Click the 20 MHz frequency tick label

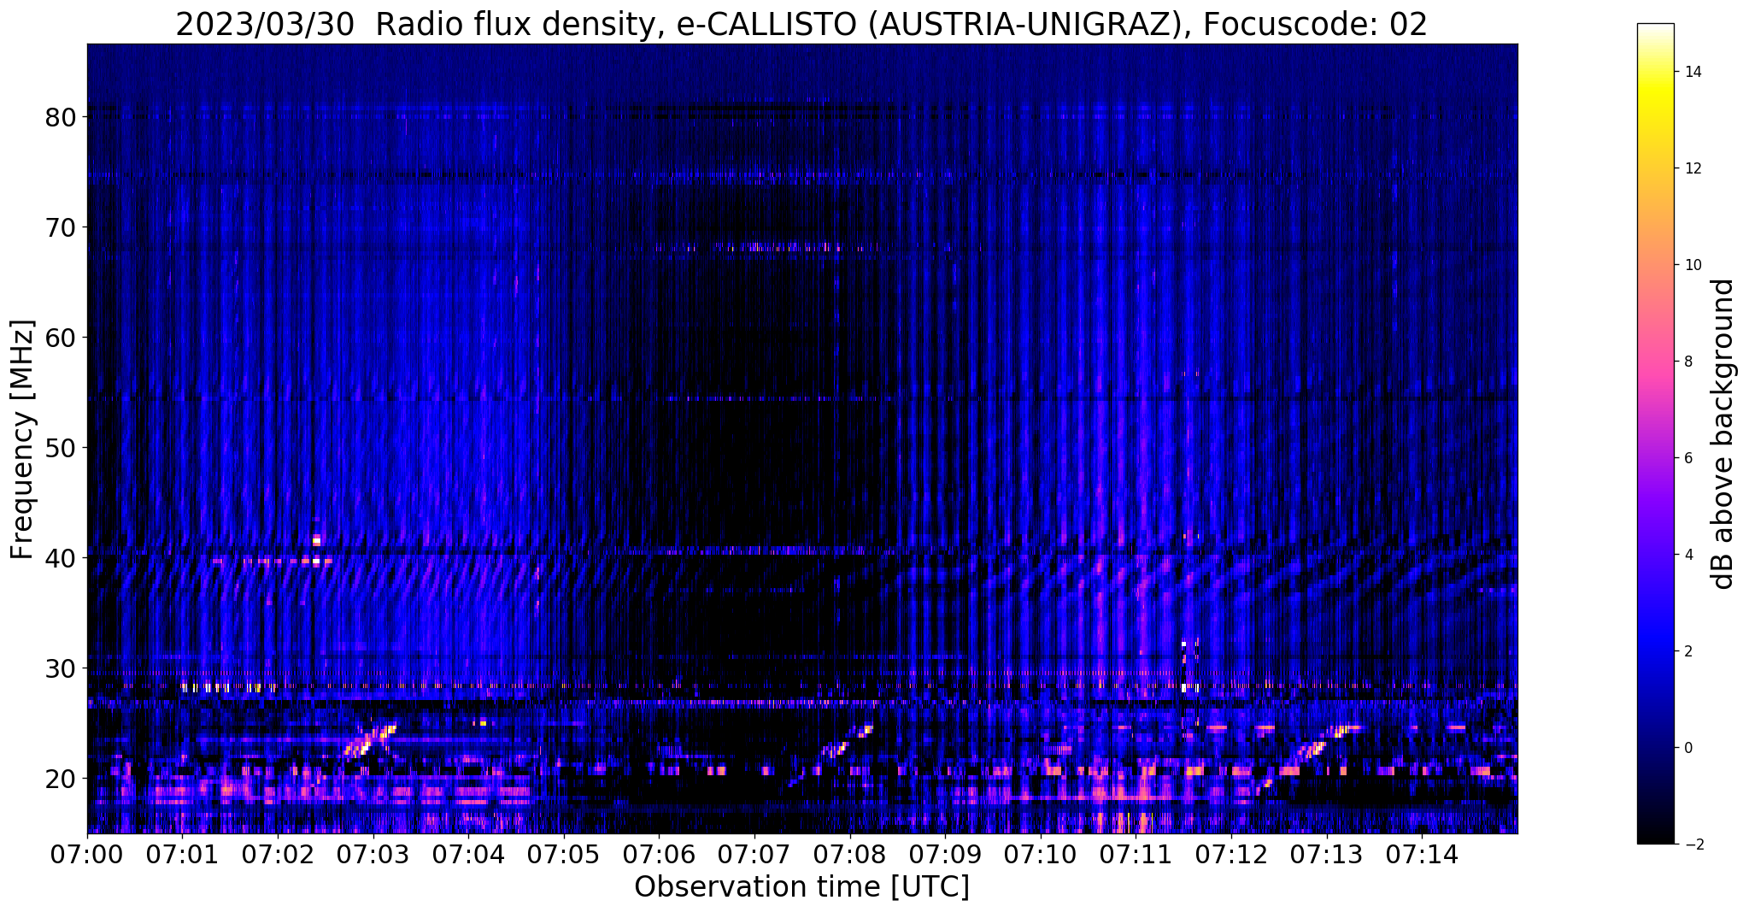[x=60, y=779]
